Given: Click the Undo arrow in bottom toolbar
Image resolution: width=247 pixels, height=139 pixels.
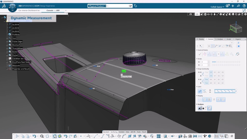Looking at the screenshot, I should (34, 136).
